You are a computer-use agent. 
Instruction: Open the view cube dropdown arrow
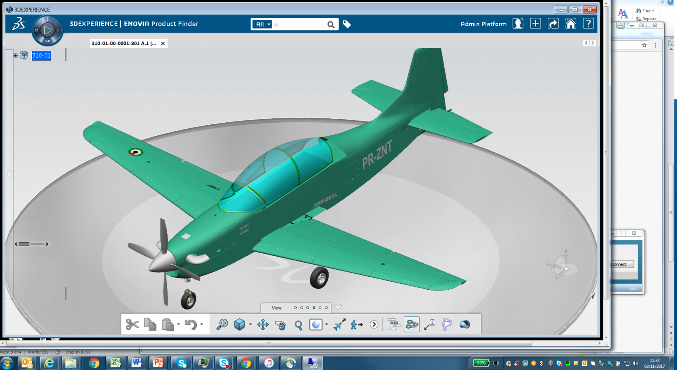pos(250,324)
